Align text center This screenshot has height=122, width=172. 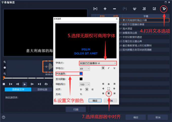[x=87, y=89]
